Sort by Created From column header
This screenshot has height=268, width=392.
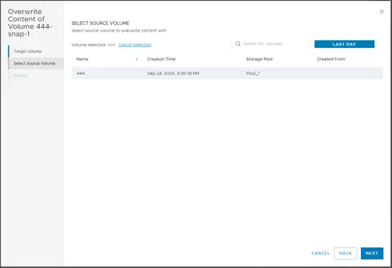click(x=331, y=59)
